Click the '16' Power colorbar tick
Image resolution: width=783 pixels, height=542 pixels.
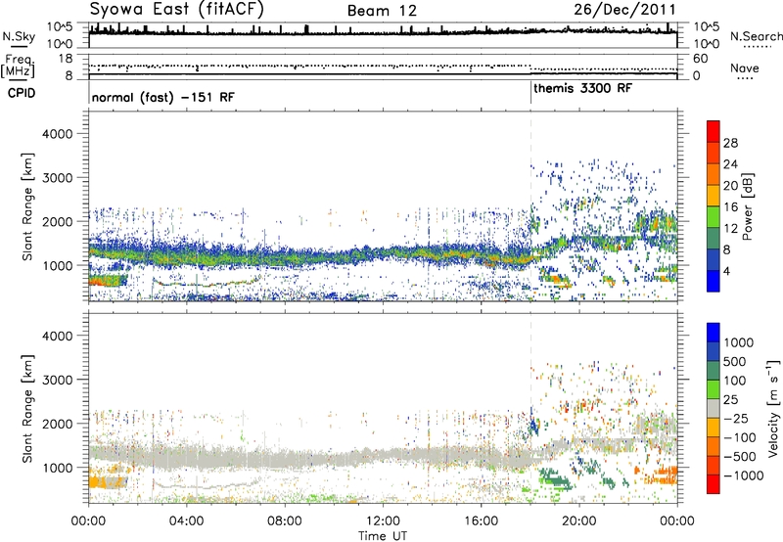(x=730, y=207)
